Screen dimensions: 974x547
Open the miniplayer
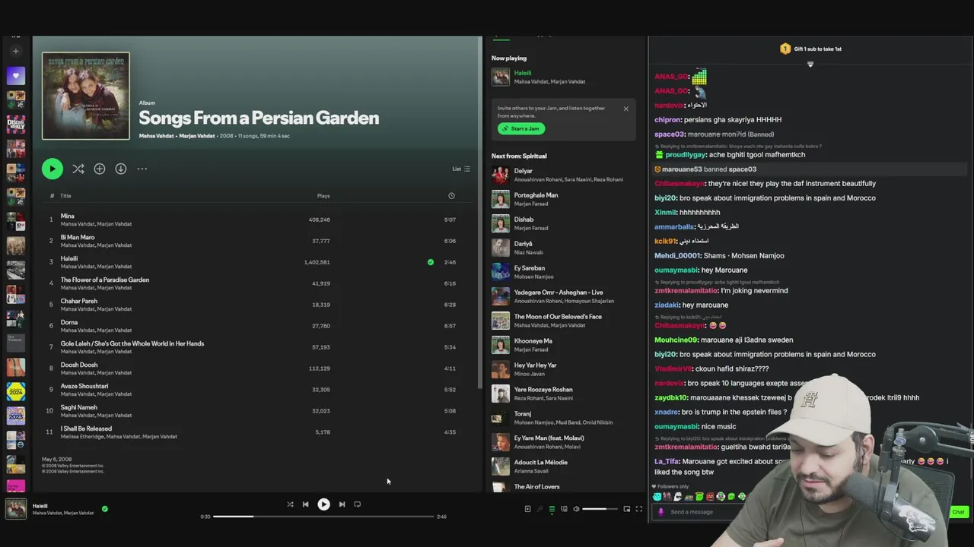pos(627,509)
